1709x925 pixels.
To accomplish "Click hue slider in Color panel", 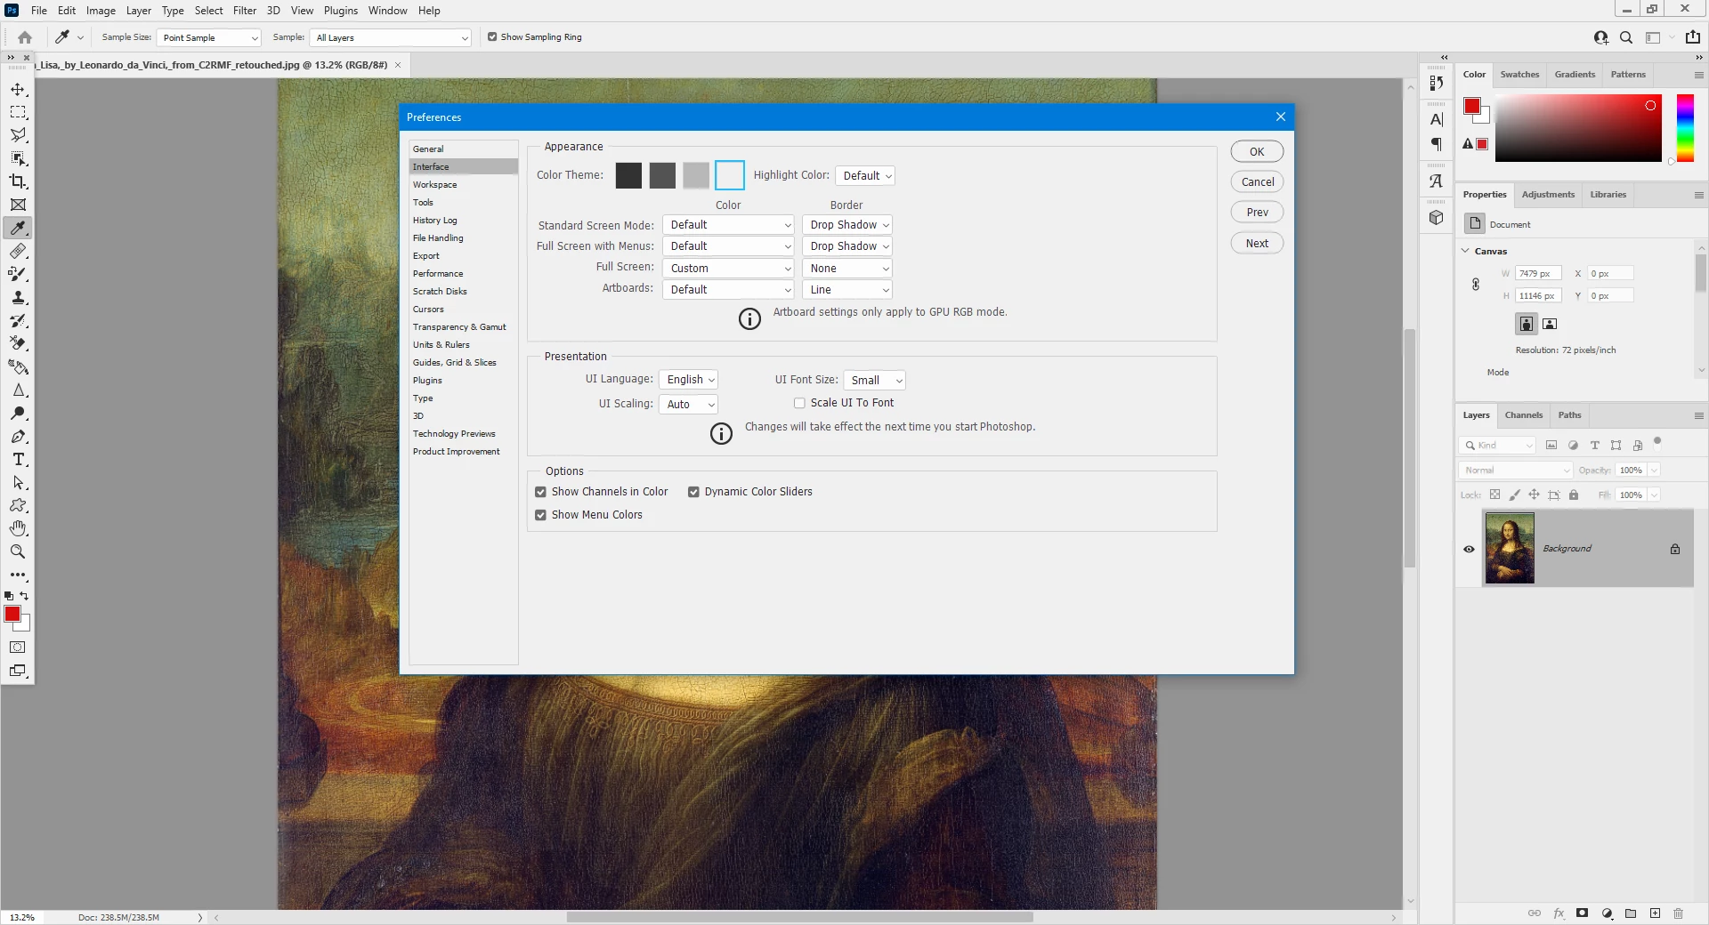I will tap(1685, 128).
